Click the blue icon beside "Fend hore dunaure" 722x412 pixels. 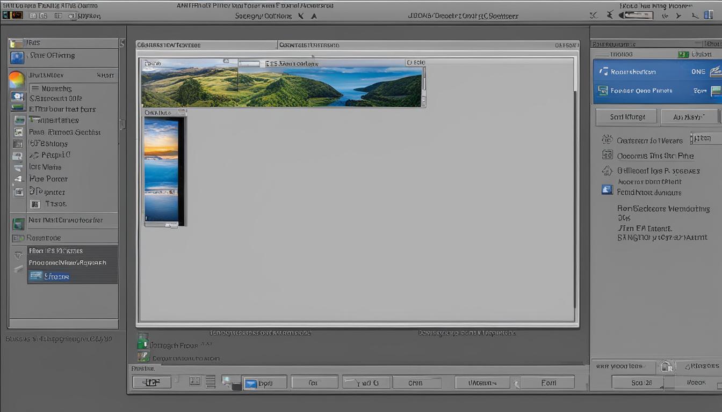[x=607, y=189]
